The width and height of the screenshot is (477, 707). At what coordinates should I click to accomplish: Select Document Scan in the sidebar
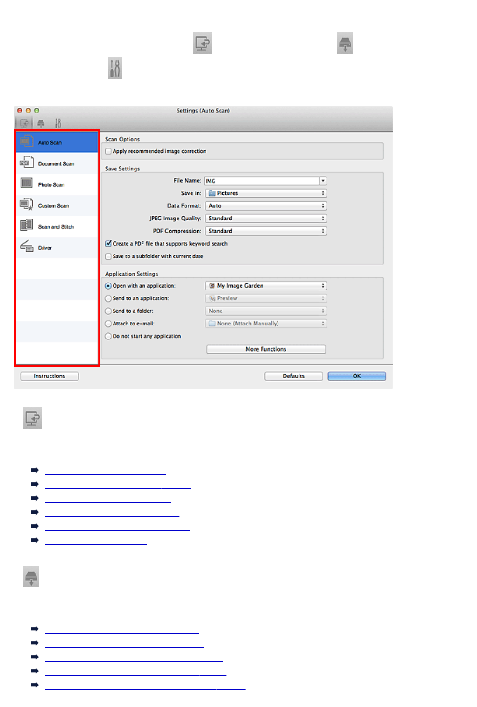(57, 163)
